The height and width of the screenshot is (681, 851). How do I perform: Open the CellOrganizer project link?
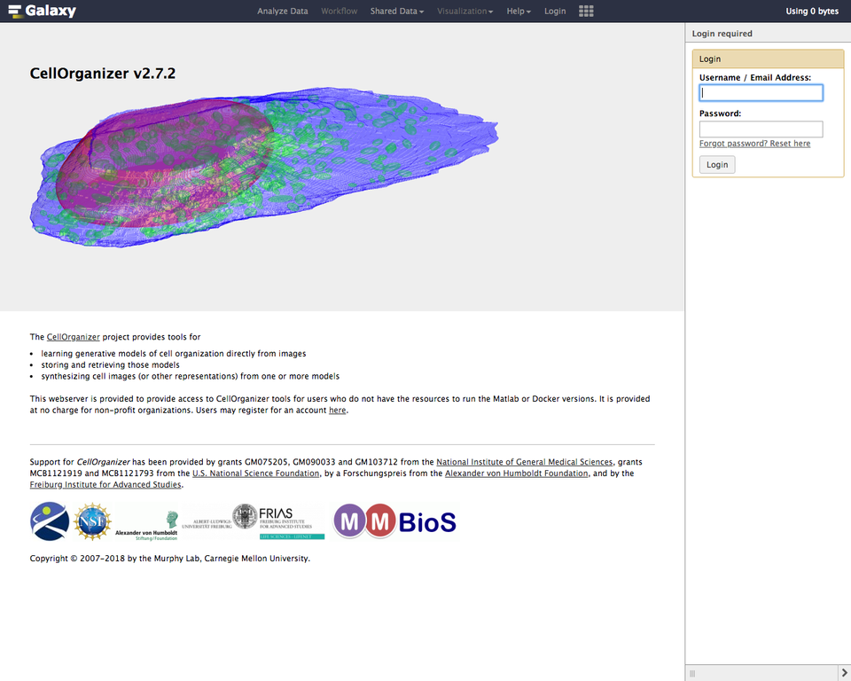point(74,337)
